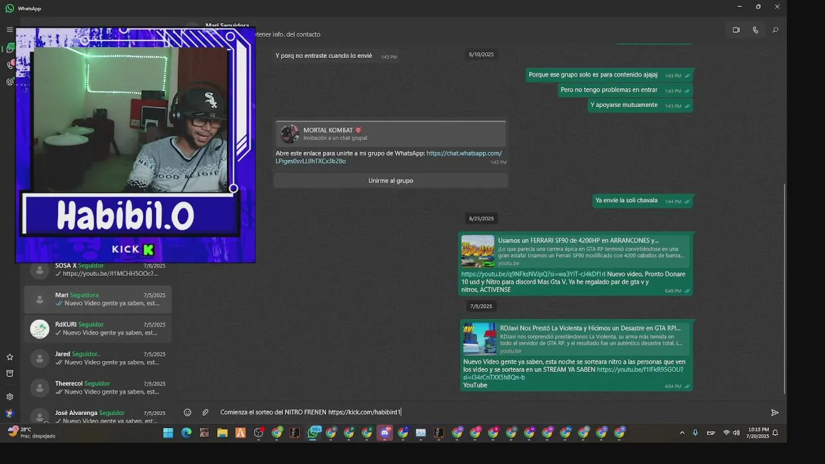Open the Status section in sidebar

point(10,82)
